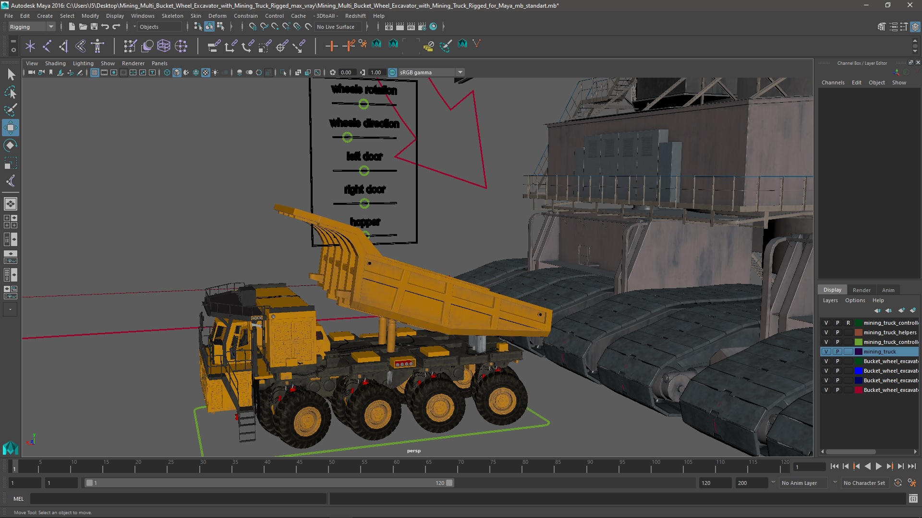
Task: Click the New Scene icon
Action: tap(72, 27)
